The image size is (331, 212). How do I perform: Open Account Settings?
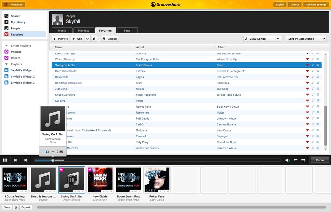(x=316, y=4)
